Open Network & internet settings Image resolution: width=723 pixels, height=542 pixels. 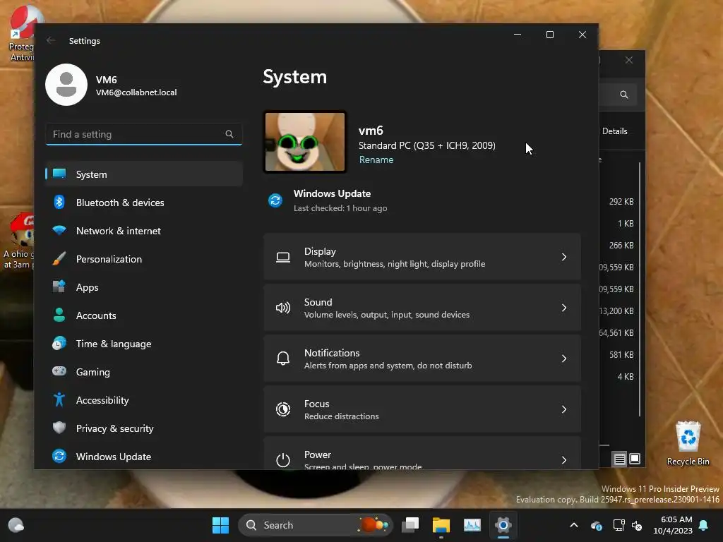[144, 231]
